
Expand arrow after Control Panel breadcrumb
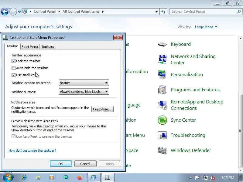click(x=59, y=12)
